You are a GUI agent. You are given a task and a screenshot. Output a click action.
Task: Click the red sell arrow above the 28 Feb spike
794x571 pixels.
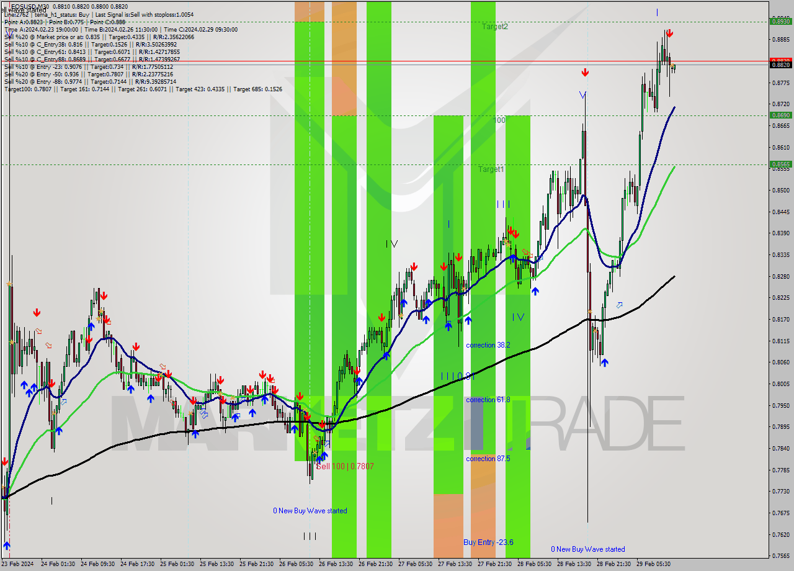pyautogui.click(x=585, y=73)
